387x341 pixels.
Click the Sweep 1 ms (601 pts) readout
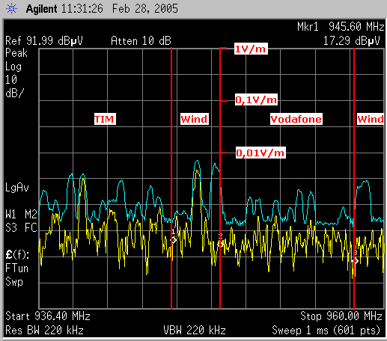coord(326,331)
